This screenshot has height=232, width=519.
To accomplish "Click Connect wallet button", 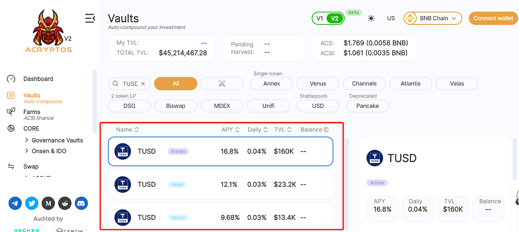I will click(493, 18).
